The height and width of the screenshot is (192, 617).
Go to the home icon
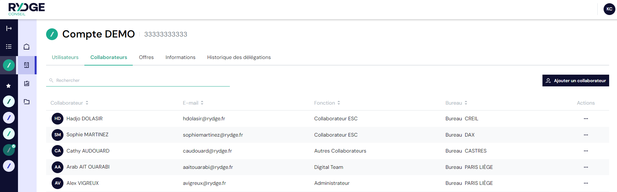tap(26, 47)
